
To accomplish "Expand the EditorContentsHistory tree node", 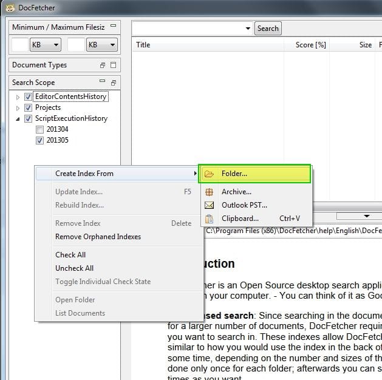I will (x=18, y=97).
